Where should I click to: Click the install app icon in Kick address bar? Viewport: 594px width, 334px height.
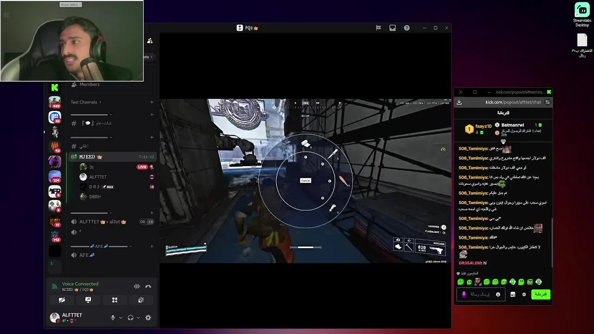(459, 102)
